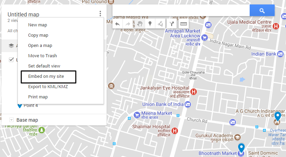Click Indira Nagar Main Rd label
The width and height of the screenshot is (286, 157).
230,44
